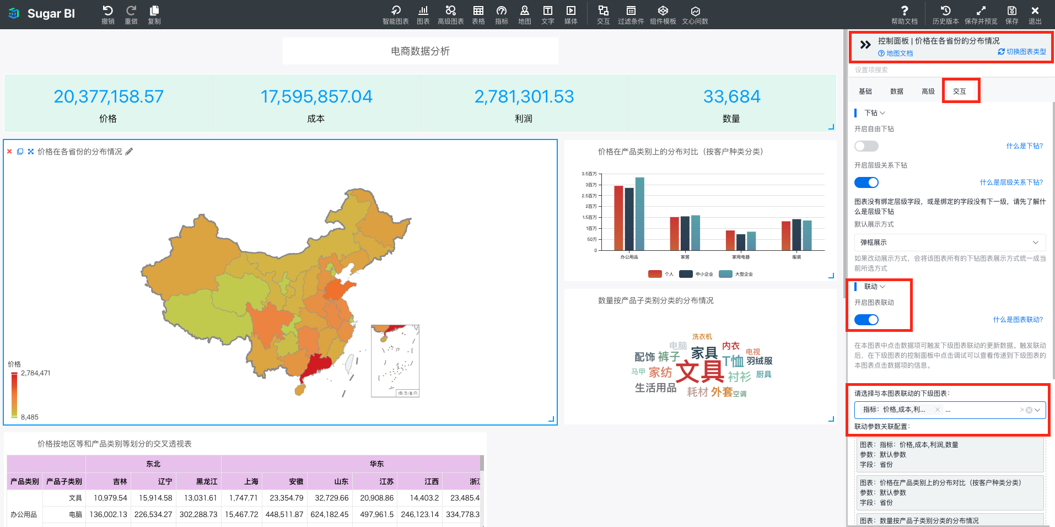Open the 图表 chart toolbar icon
The image size is (1055, 527).
(423, 10)
